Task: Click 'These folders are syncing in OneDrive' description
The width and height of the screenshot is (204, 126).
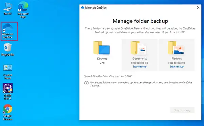Action: [140, 30]
